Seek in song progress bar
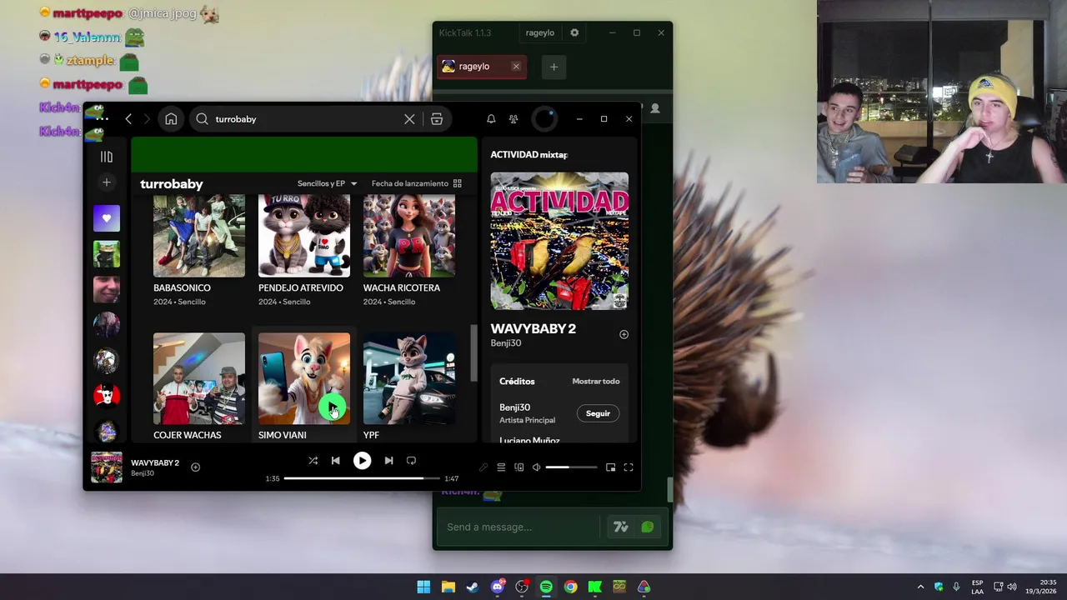 (362, 478)
